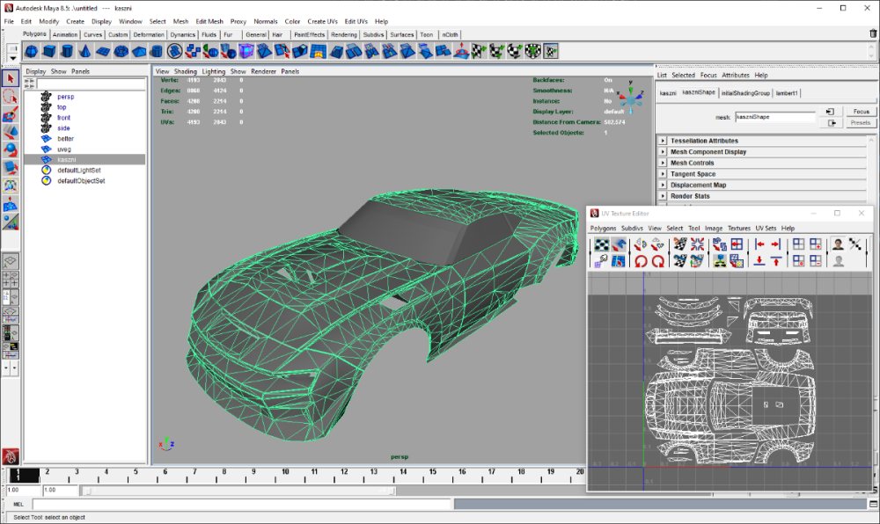Image resolution: width=880 pixels, height=524 pixels.
Task: Open the Edit Mesh menu
Action: coord(209,21)
